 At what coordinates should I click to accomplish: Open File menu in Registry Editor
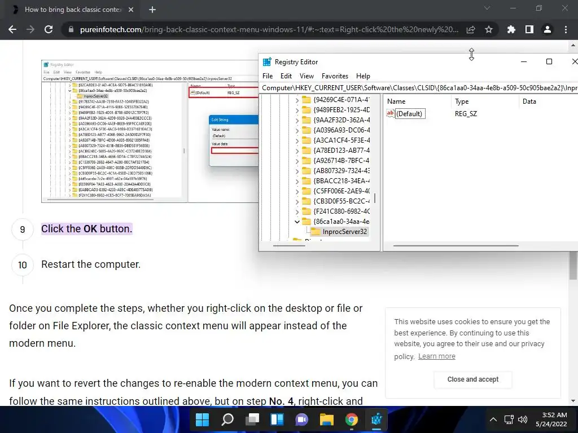(x=268, y=76)
